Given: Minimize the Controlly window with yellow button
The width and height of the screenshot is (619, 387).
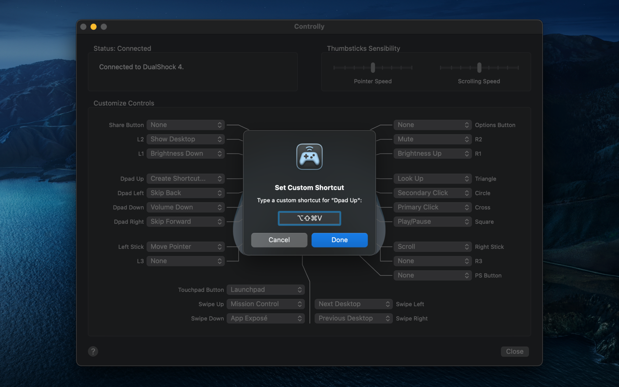Looking at the screenshot, I should coord(93,27).
